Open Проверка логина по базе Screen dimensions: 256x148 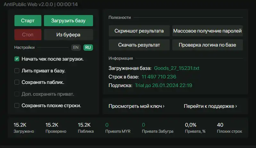tap(207, 45)
